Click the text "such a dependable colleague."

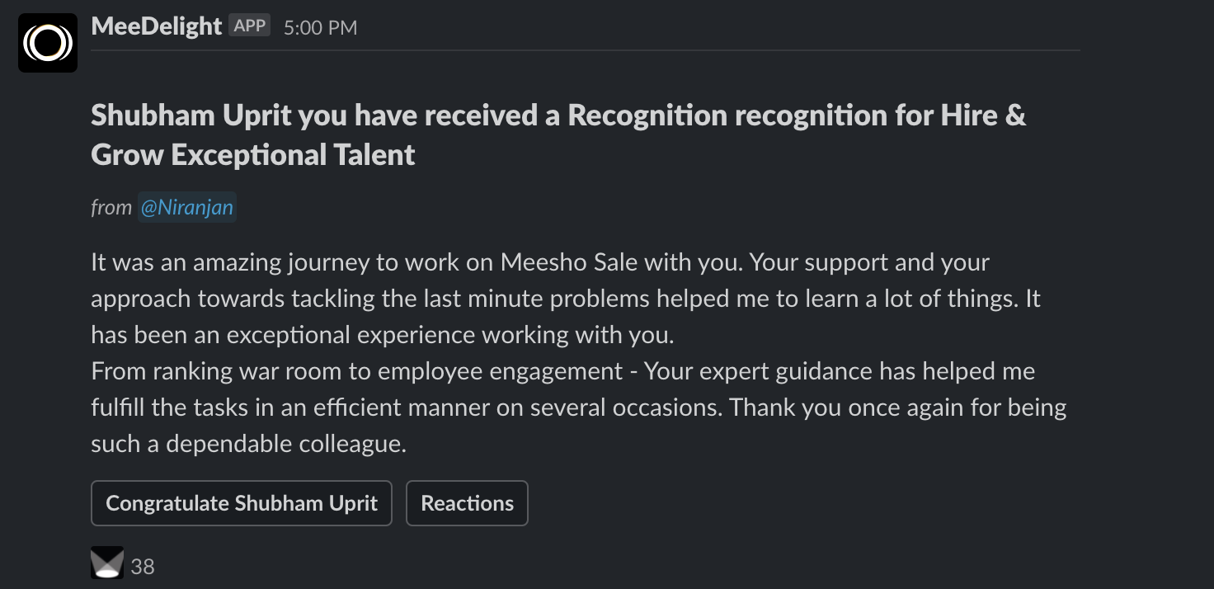pyautogui.click(x=249, y=444)
